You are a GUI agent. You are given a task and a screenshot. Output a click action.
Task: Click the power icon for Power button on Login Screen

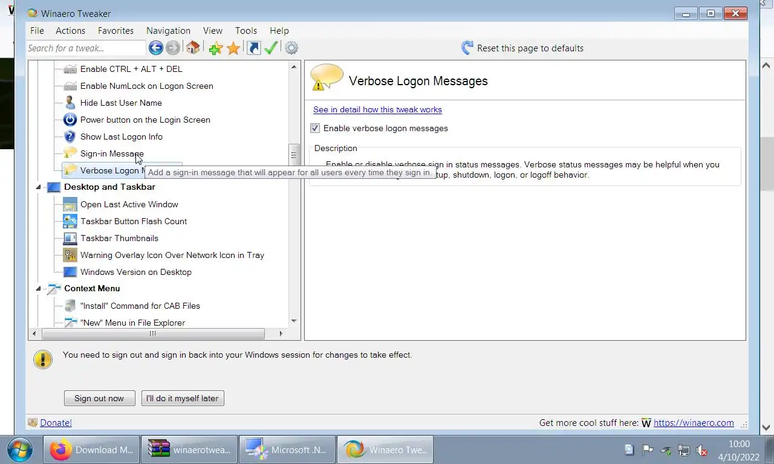click(x=70, y=120)
